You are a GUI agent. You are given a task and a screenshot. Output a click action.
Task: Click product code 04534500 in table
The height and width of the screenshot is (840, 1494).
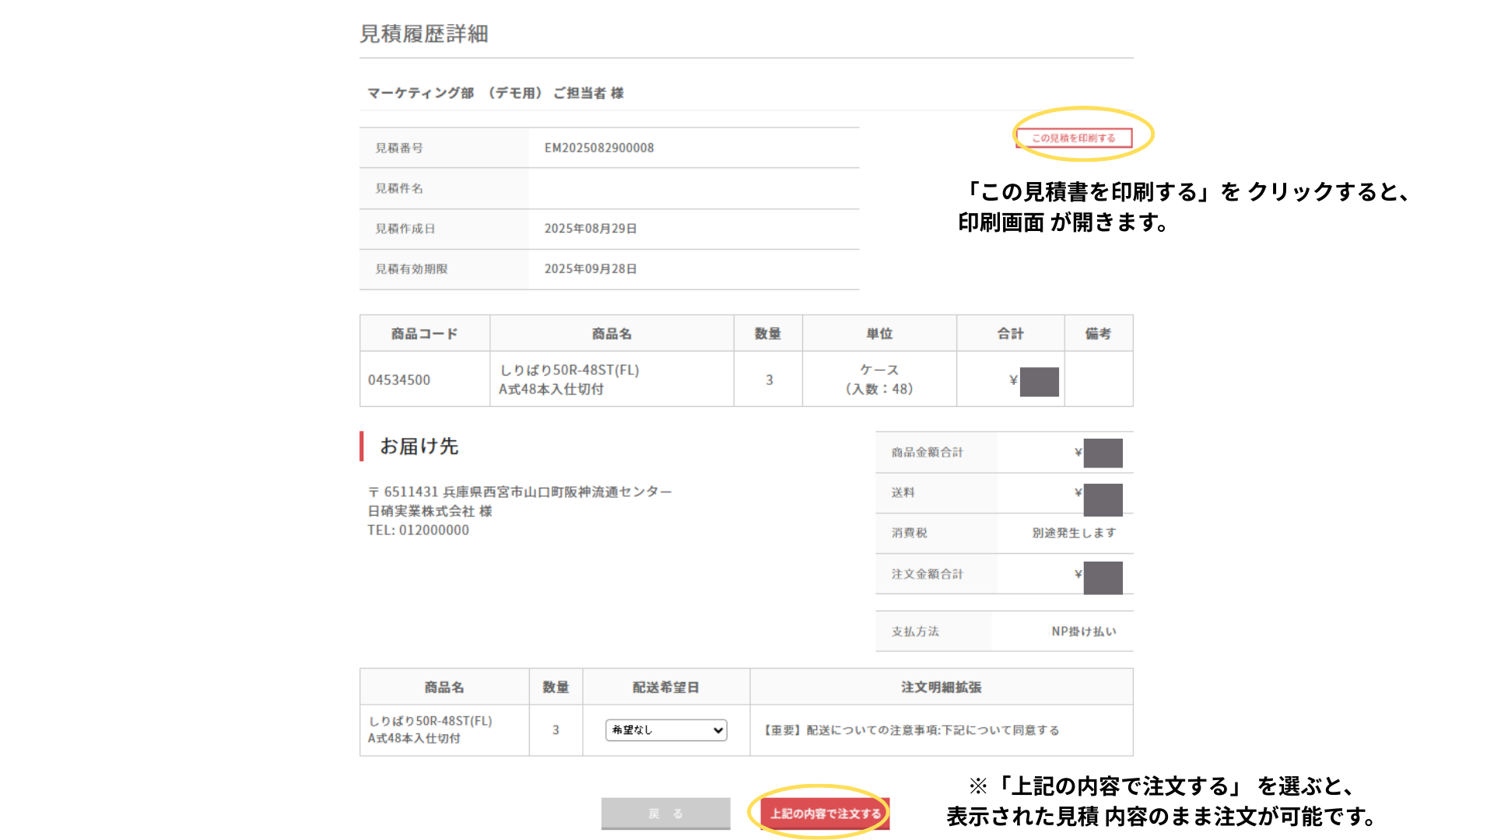click(399, 380)
